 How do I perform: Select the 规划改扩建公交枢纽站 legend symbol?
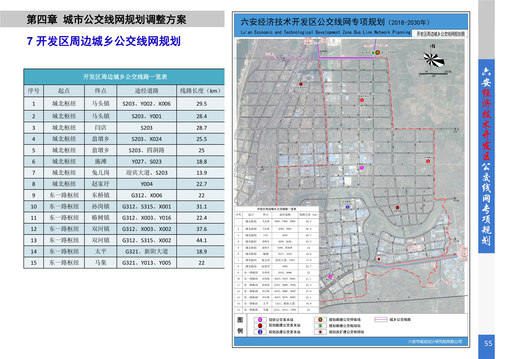320,332
